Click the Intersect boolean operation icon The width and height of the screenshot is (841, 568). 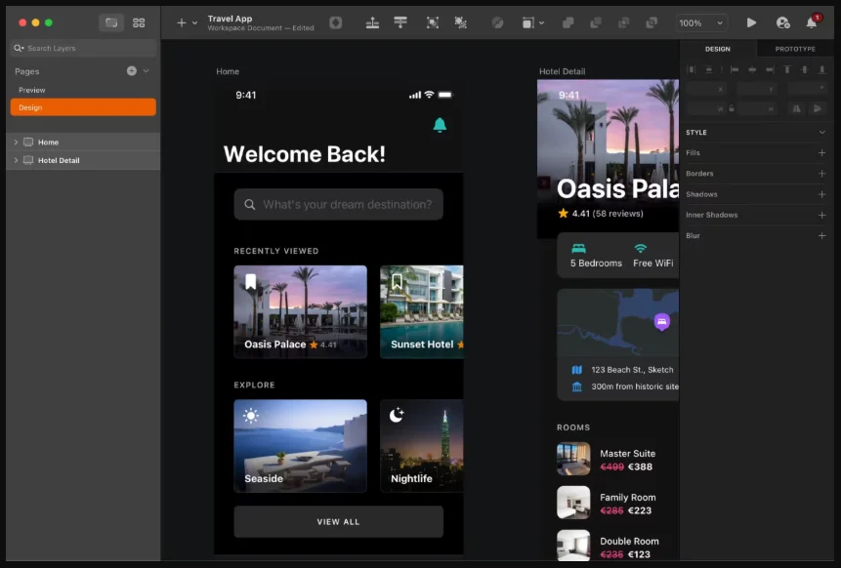point(623,22)
